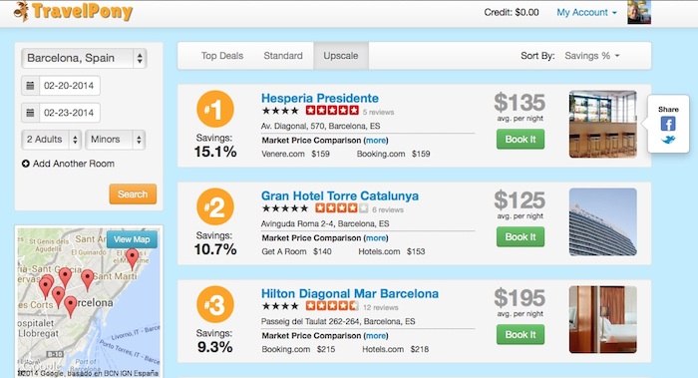Open the Barcelona, Spain destination dropdown

(x=84, y=58)
